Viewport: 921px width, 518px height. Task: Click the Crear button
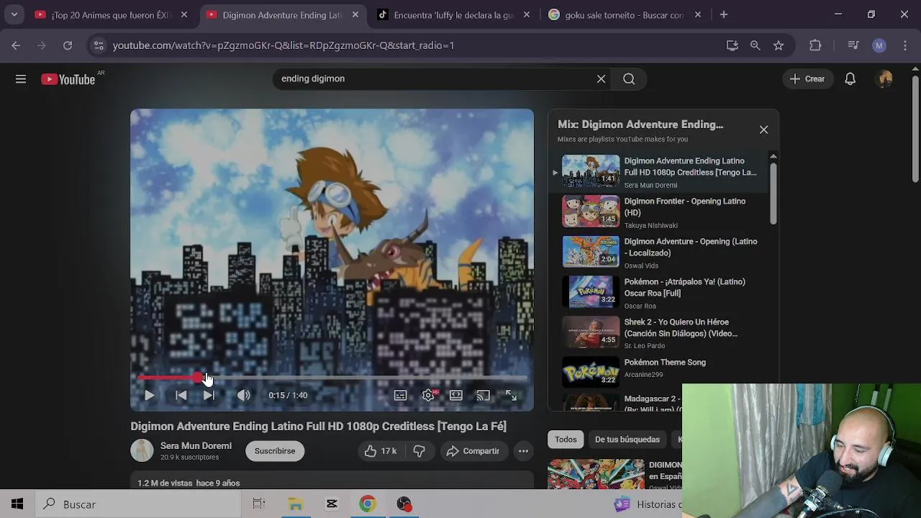click(x=807, y=79)
